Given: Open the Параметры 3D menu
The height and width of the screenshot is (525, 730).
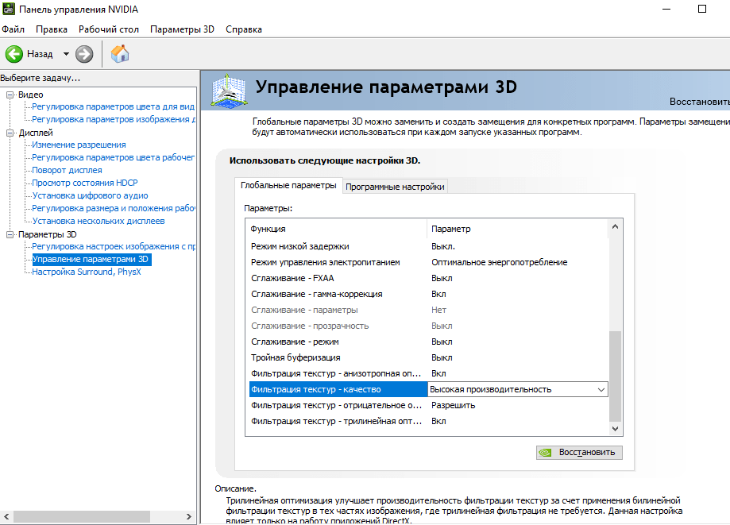Looking at the screenshot, I should (182, 29).
